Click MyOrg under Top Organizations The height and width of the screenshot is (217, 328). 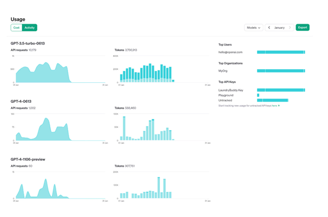[223, 71]
